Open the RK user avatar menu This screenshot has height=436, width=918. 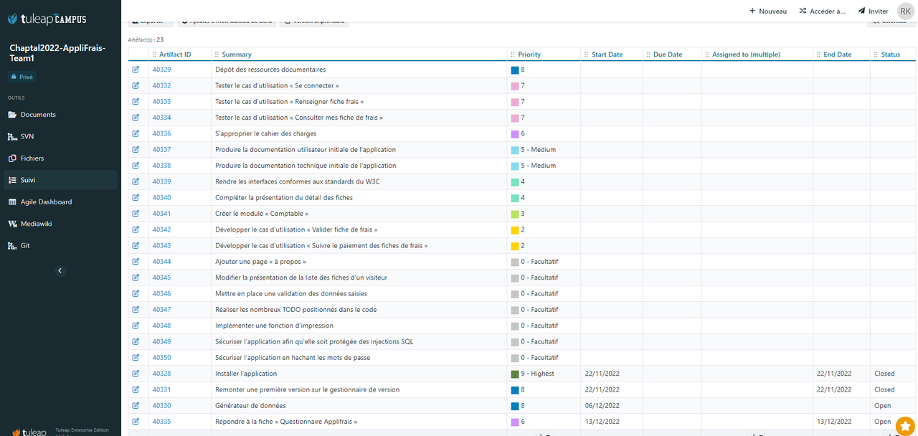pos(906,11)
